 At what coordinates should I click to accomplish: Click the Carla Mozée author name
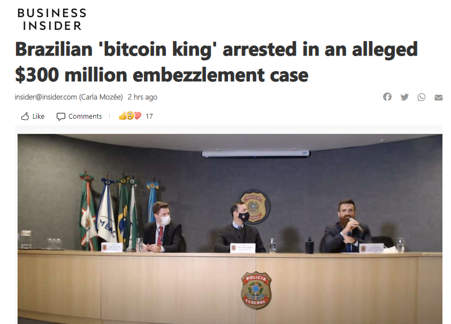click(x=101, y=97)
